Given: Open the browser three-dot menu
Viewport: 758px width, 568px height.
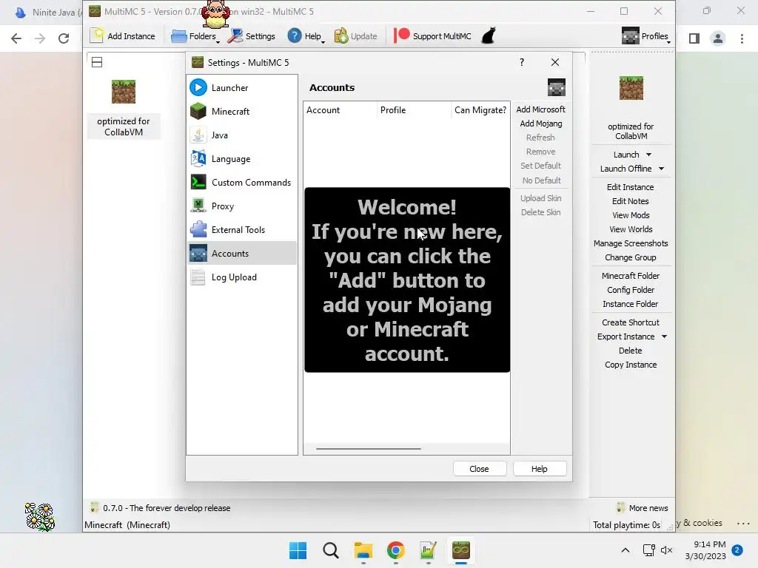Looking at the screenshot, I should click(742, 38).
